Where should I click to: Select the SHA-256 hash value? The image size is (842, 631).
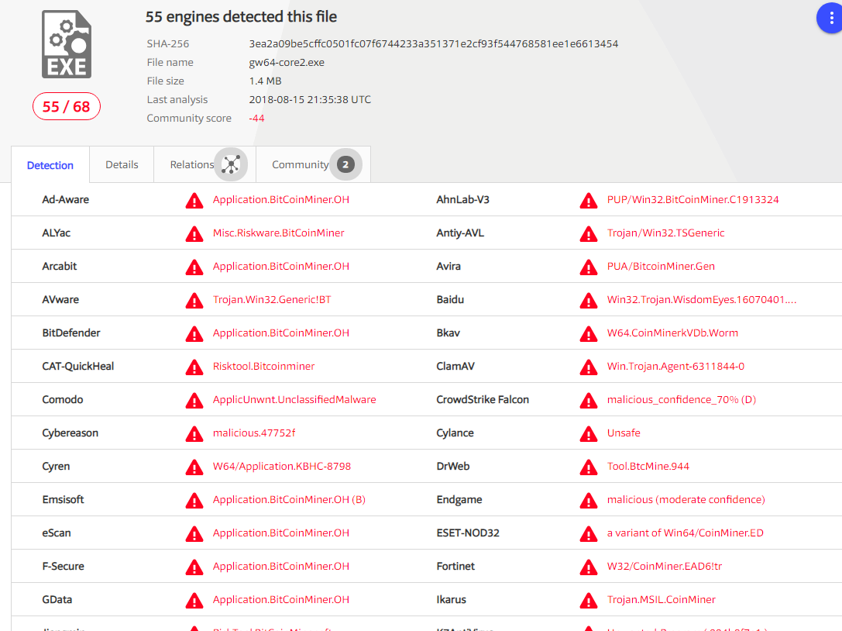[433, 43]
